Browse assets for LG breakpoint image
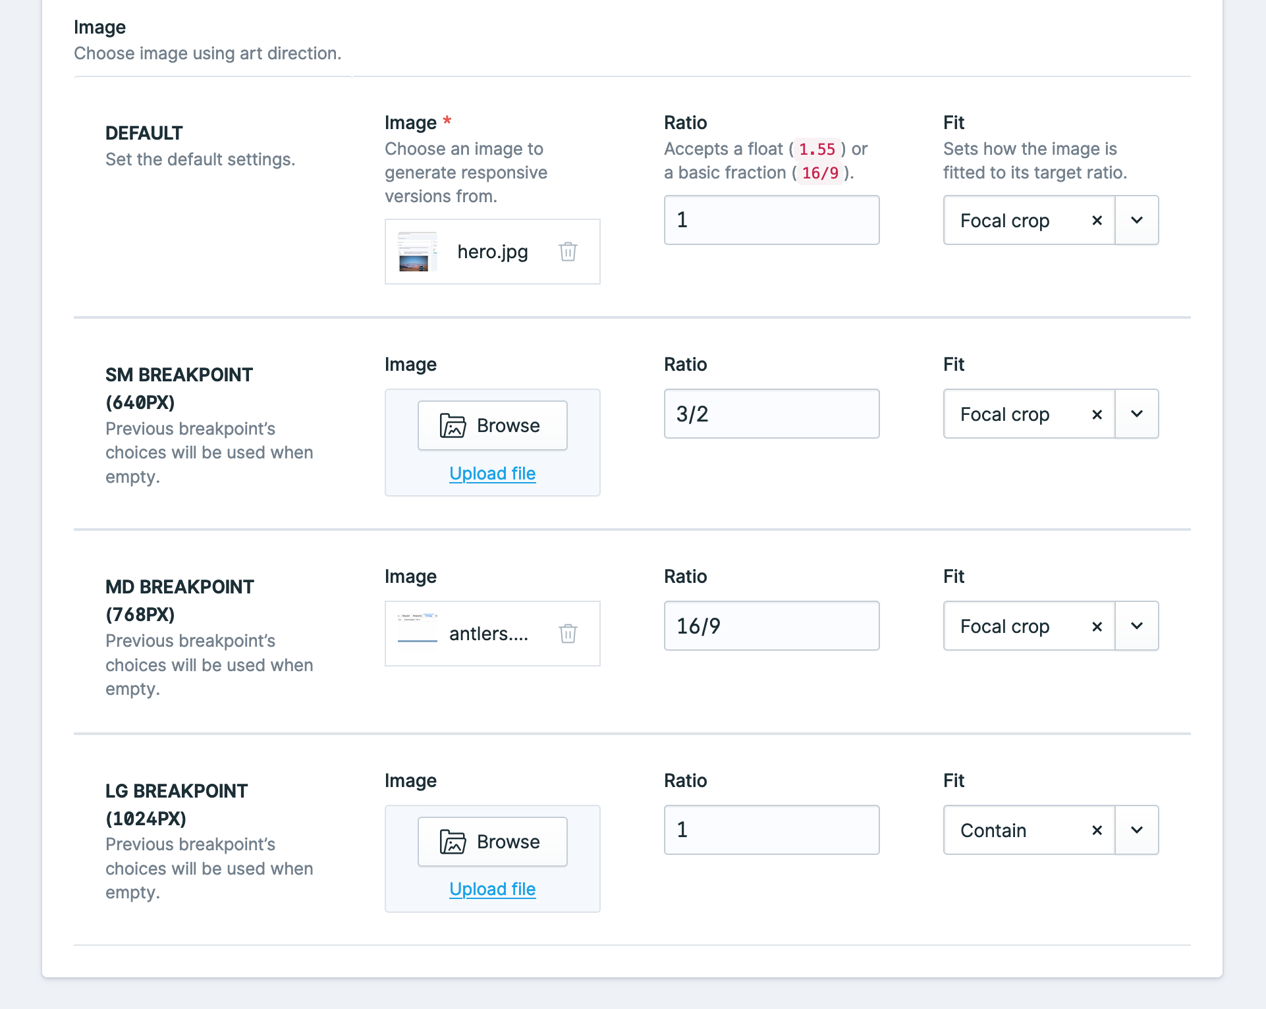This screenshot has width=1266, height=1009. [x=492, y=842]
